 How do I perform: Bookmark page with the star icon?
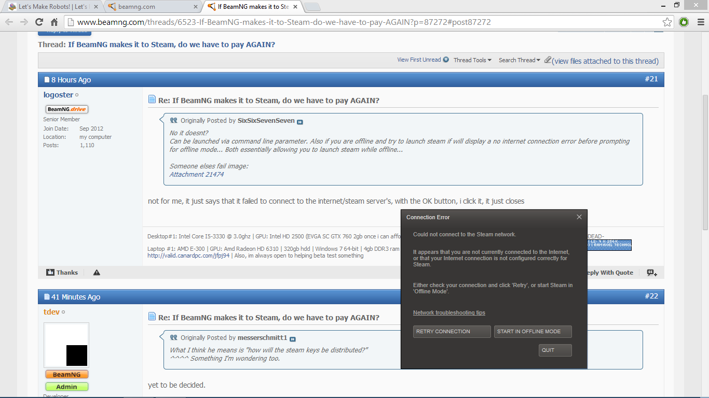(x=667, y=22)
